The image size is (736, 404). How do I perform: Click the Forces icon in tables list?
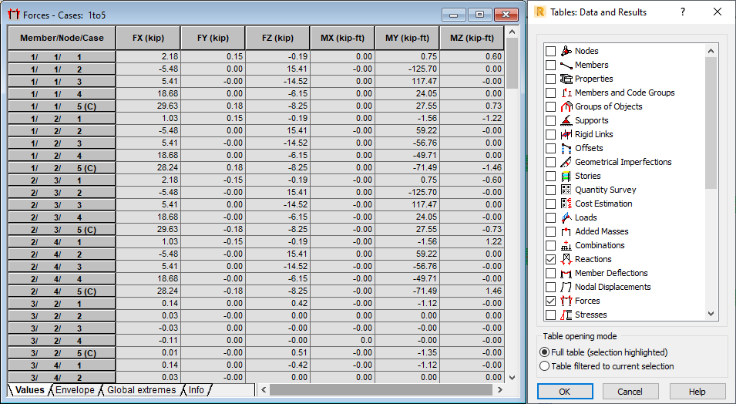pos(566,300)
